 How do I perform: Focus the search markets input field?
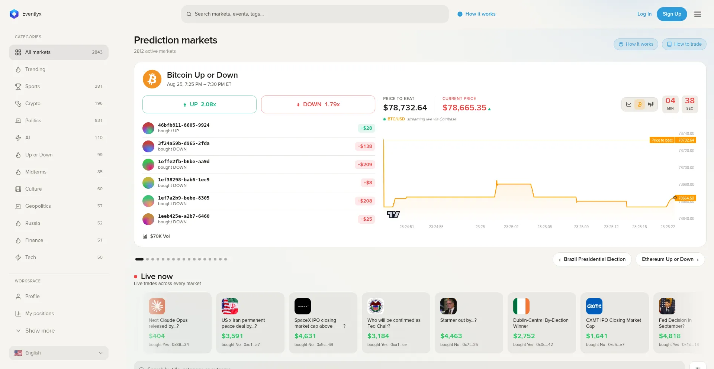[315, 14]
